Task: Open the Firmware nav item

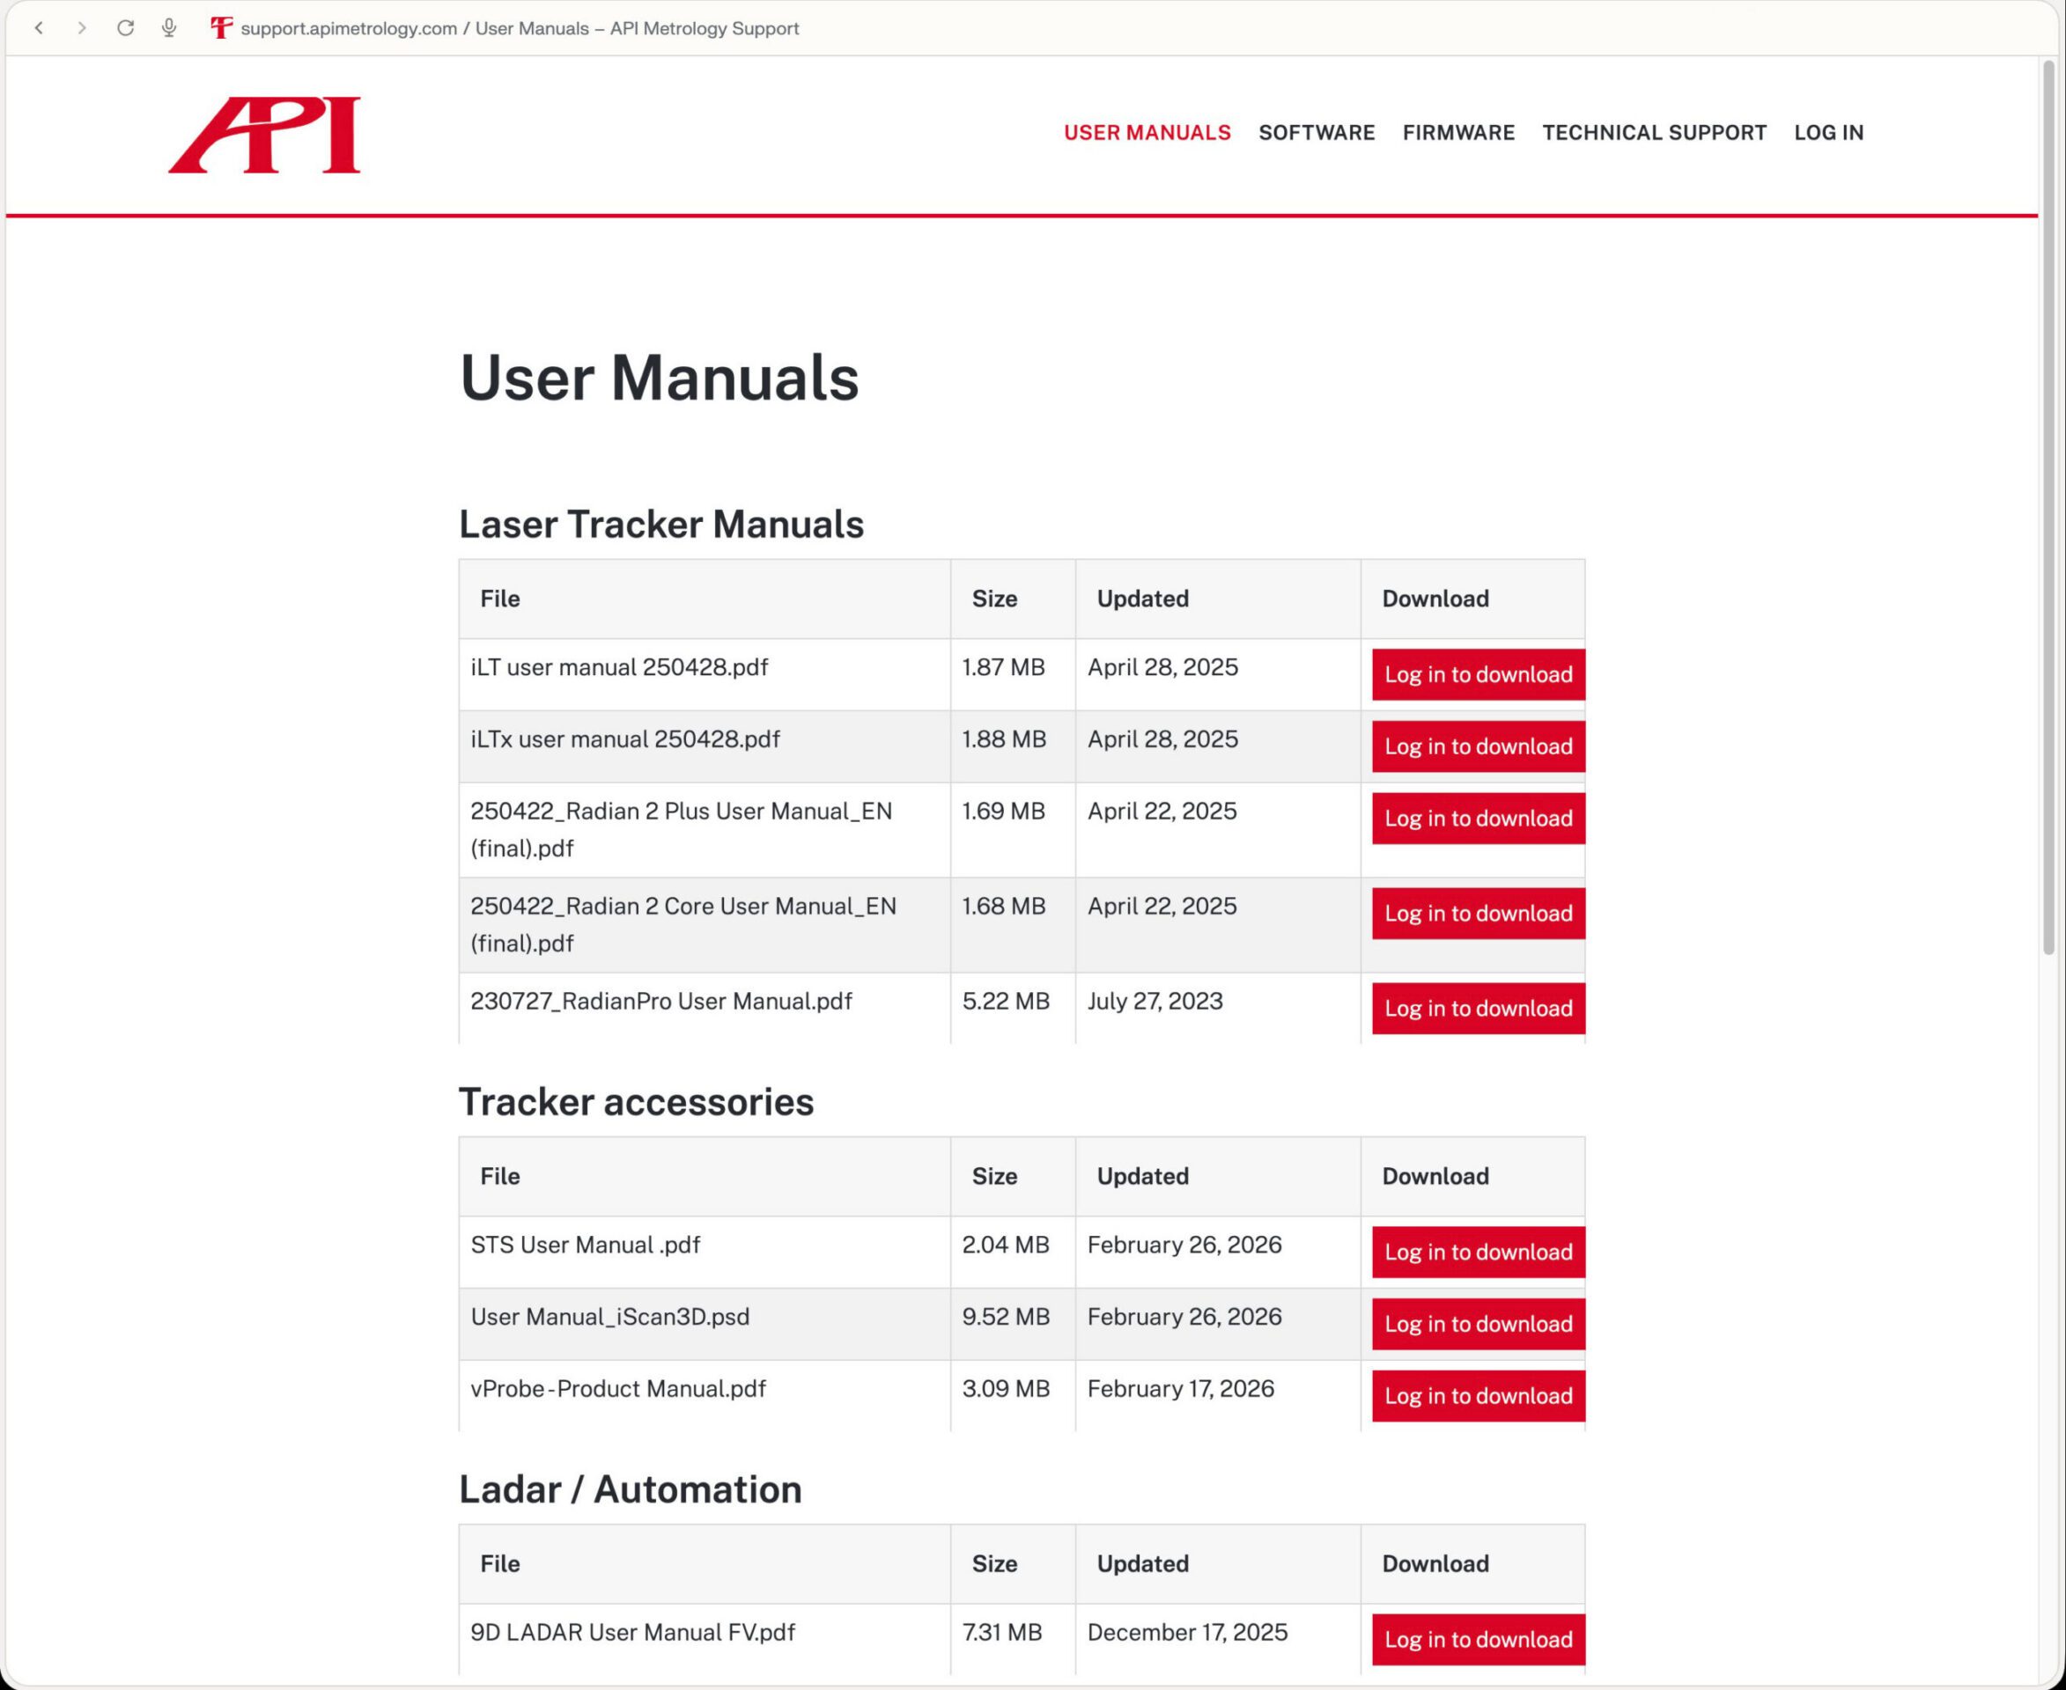Action: (x=1458, y=132)
